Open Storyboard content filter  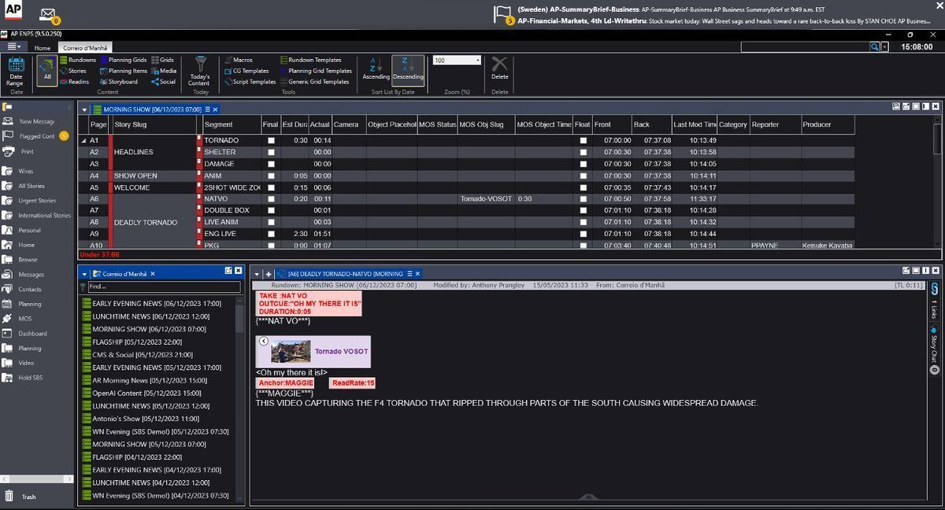[x=118, y=82]
